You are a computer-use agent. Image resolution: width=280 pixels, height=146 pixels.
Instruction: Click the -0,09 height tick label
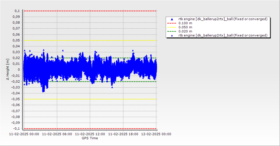[x=15, y=123]
